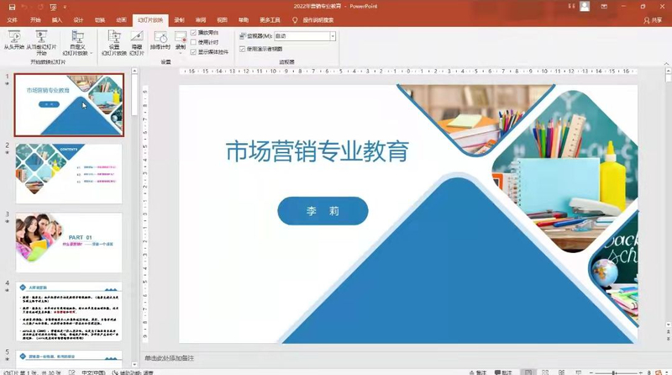
Task: Enable the 使用计时 checkbox
Action: (193, 42)
